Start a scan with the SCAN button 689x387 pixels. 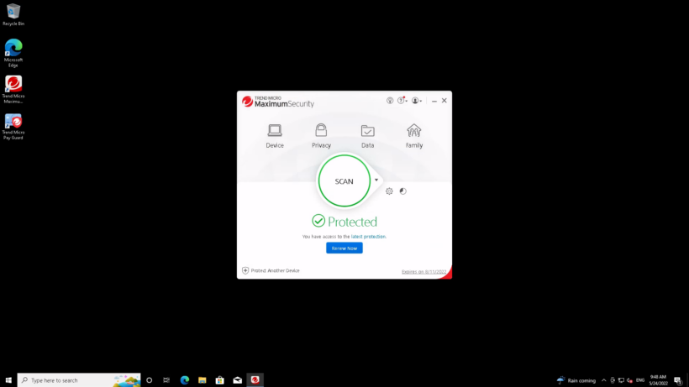pos(344,180)
